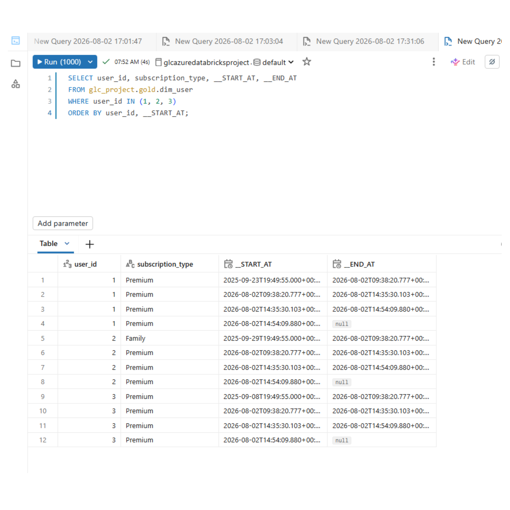Click the catalog icon before glcazuredatabricksproject
Screen dimensions: 510x510
[158, 62]
